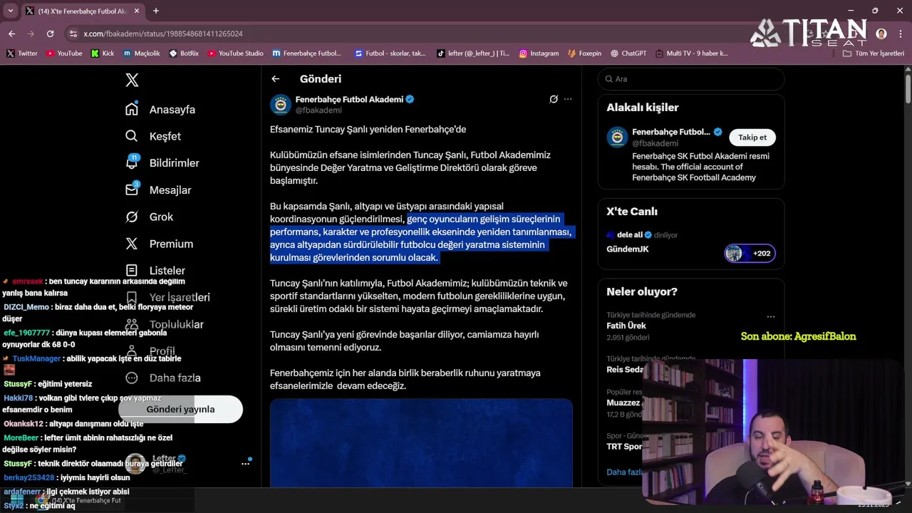Open site info icon in address bar
Image resolution: width=912 pixels, height=513 pixels.
pos(73,33)
